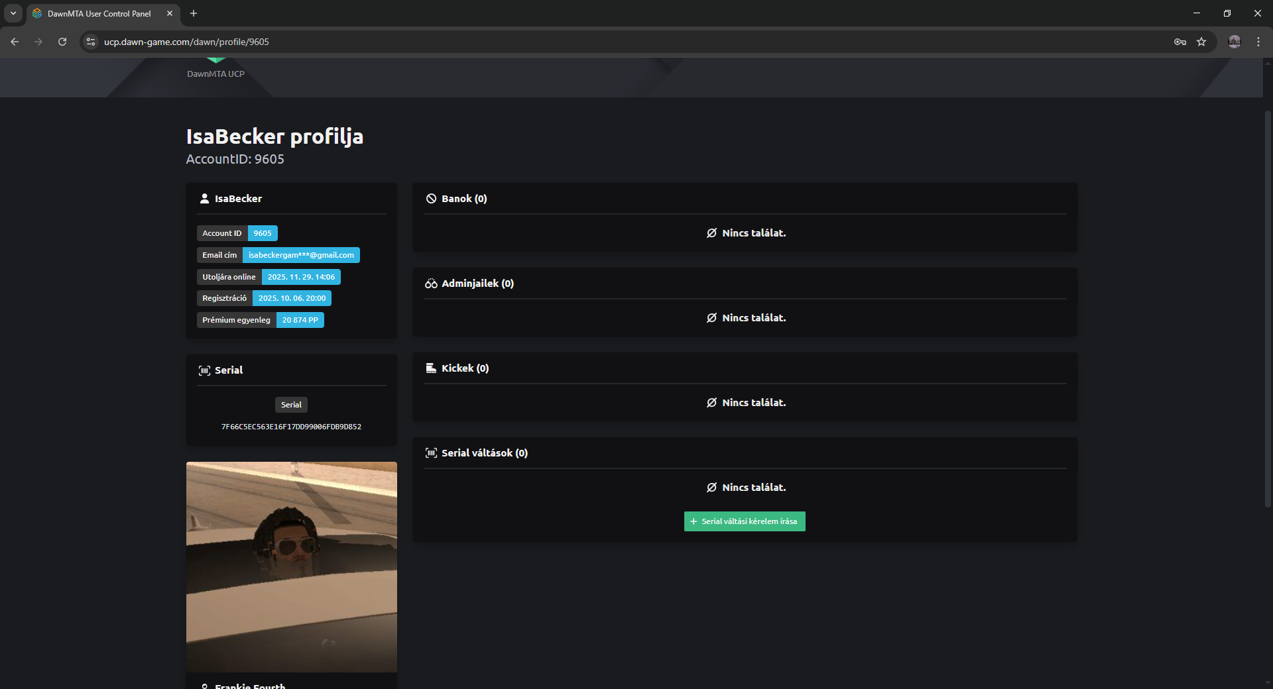The image size is (1273, 689).
Task: Bookmark this page with the star icon
Action: (x=1201, y=41)
